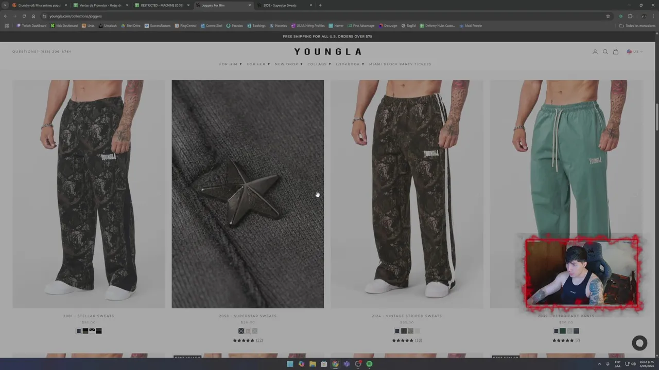Open 2081 - Stellar Sweats product title
This screenshot has height=370, width=659.
(x=89, y=316)
